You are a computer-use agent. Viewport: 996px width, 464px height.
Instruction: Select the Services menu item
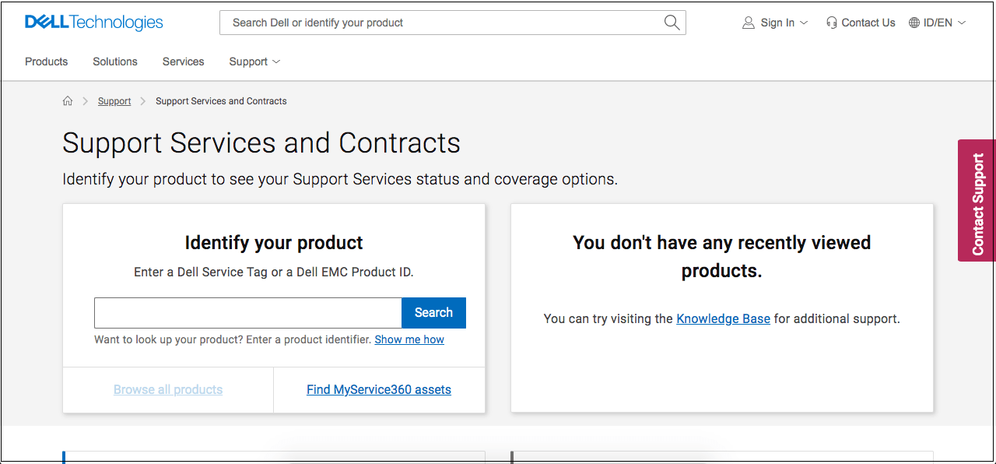pyautogui.click(x=183, y=62)
